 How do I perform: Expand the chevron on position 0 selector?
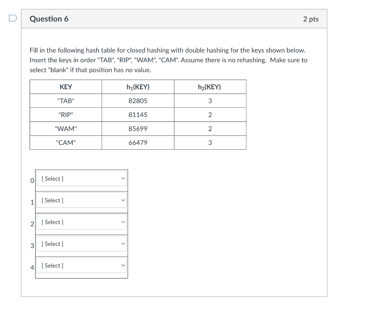tap(123, 179)
